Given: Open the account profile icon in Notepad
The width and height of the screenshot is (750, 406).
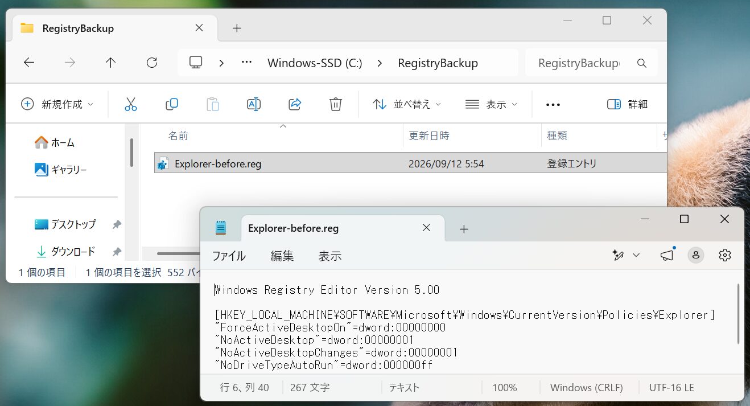Looking at the screenshot, I should click(x=696, y=255).
